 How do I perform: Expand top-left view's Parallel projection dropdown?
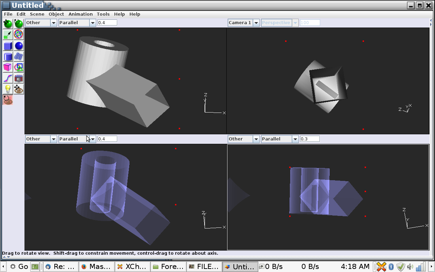click(77, 23)
